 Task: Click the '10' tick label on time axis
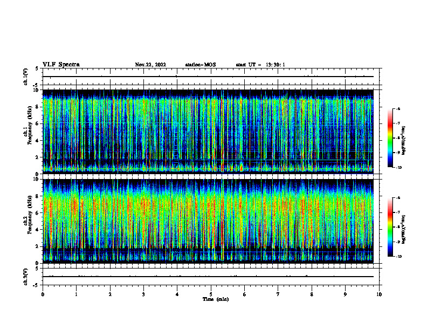(x=379, y=294)
